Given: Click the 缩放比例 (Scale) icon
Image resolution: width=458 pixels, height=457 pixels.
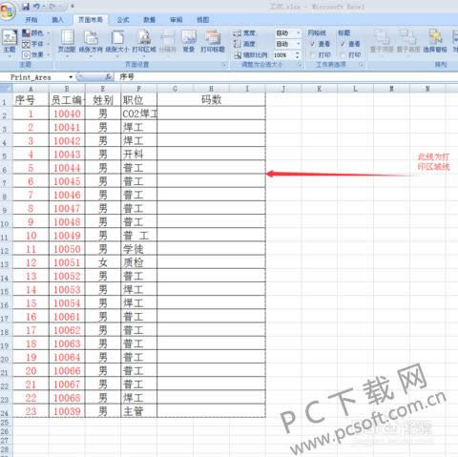Looking at the screenshot, I should 238,55.
